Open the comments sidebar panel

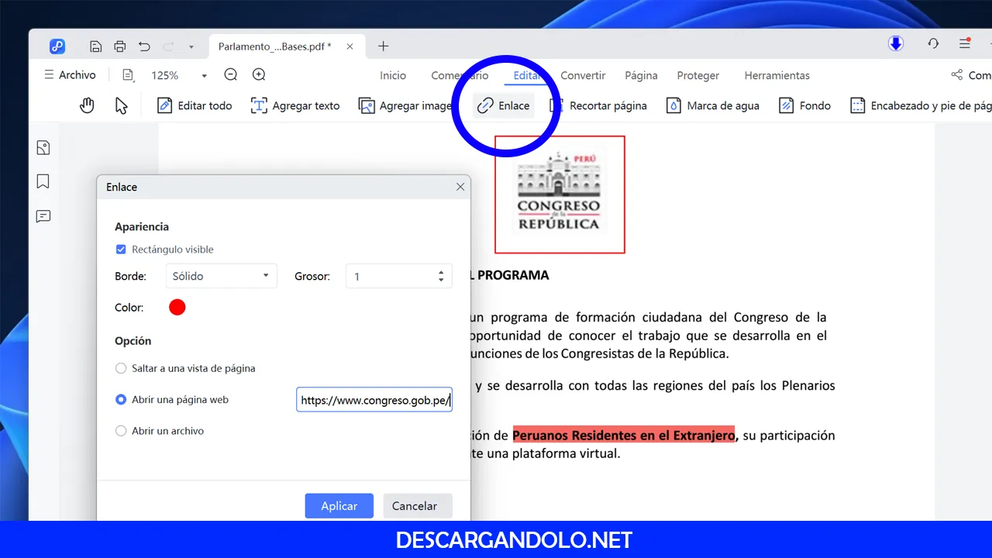[x=43, y=216]
